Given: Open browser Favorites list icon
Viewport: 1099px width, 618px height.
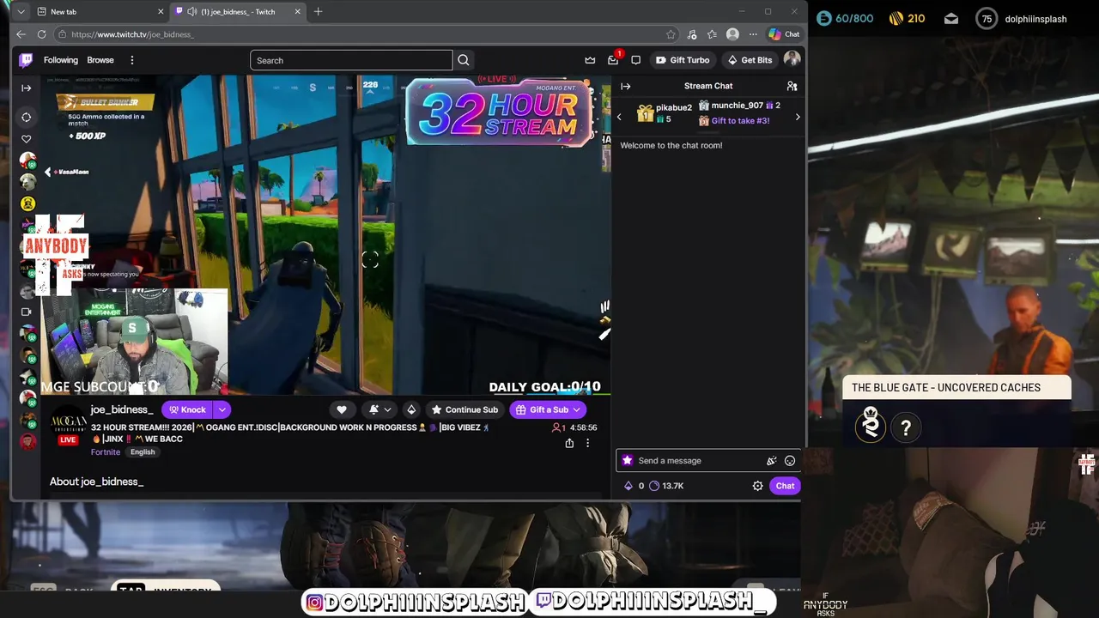Looking at the screenshot, I should pyautogui.click(x=712, y=34).
